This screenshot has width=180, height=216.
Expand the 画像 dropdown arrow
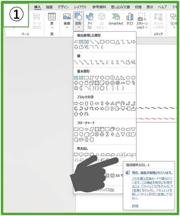pyautogui.click(x=67, y=27)
